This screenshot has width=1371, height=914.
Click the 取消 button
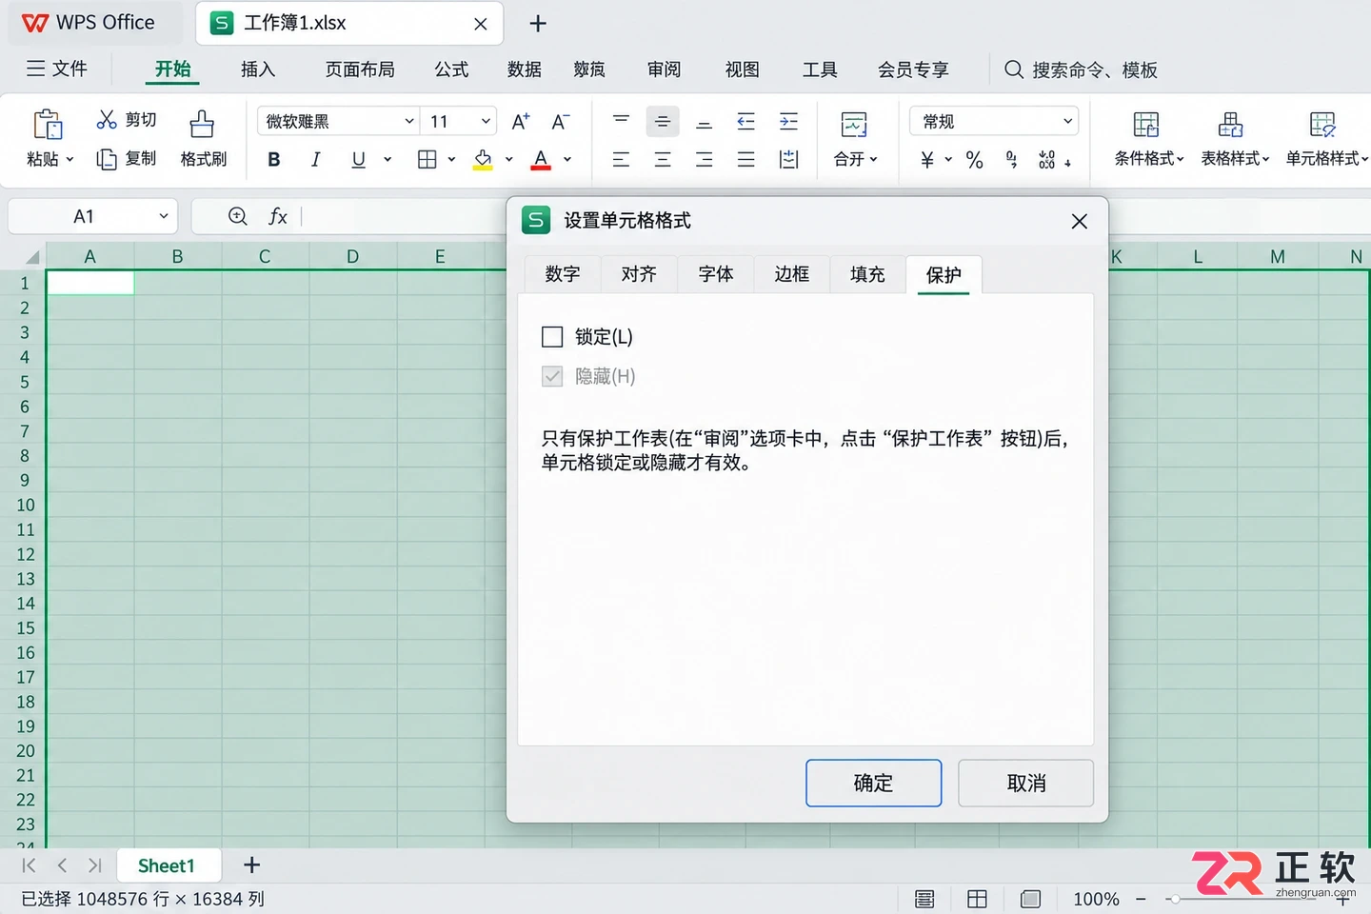tap(1026, 783)
